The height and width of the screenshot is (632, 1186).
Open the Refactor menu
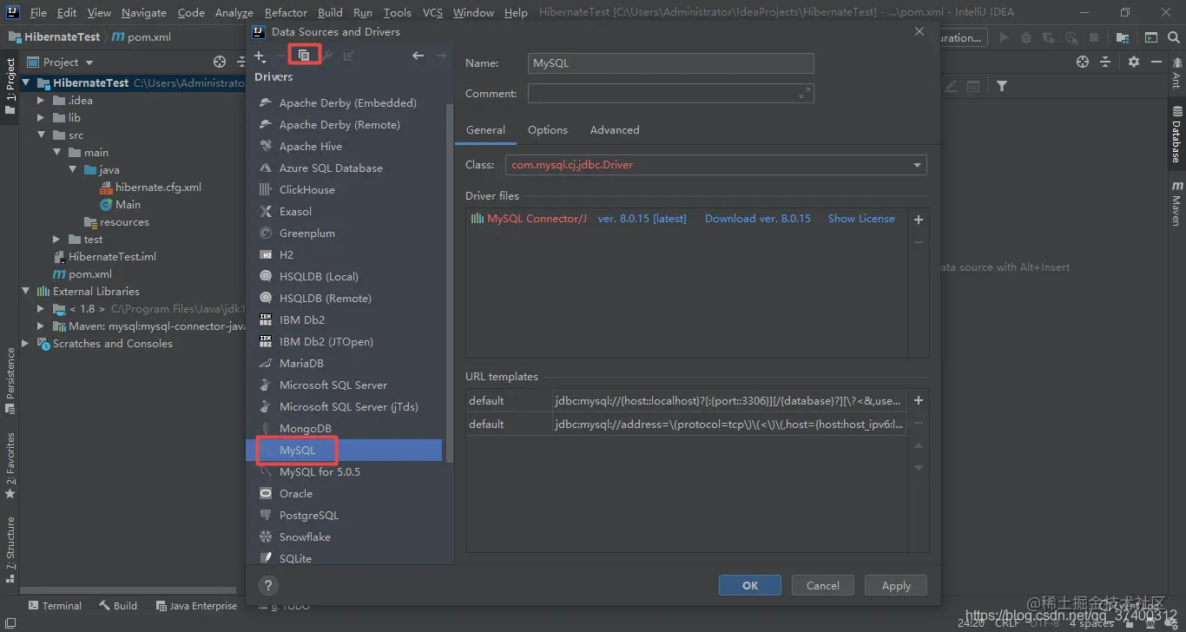pos(286,12)
